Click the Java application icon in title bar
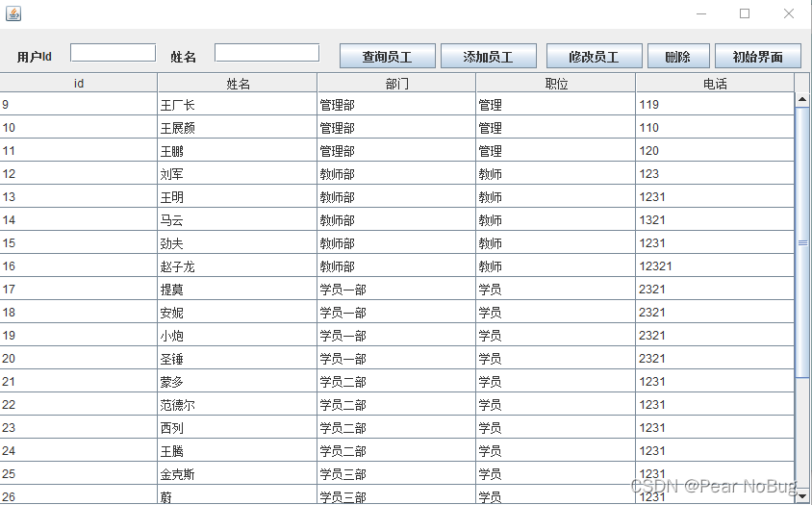Image resolution: width=812 pixels, height=505 pixels. coord(13,13)
